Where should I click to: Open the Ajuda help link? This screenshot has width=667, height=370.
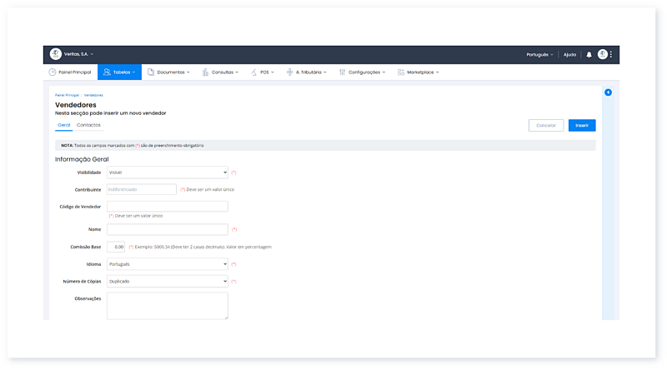point(569,54)
